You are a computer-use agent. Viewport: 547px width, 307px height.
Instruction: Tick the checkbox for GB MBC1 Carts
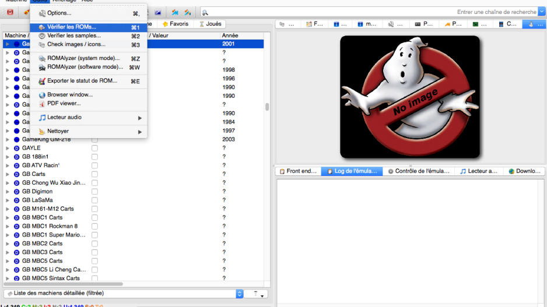94,218
